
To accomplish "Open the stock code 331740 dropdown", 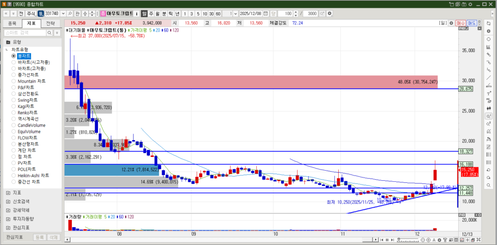I will [x=63, y=14].
